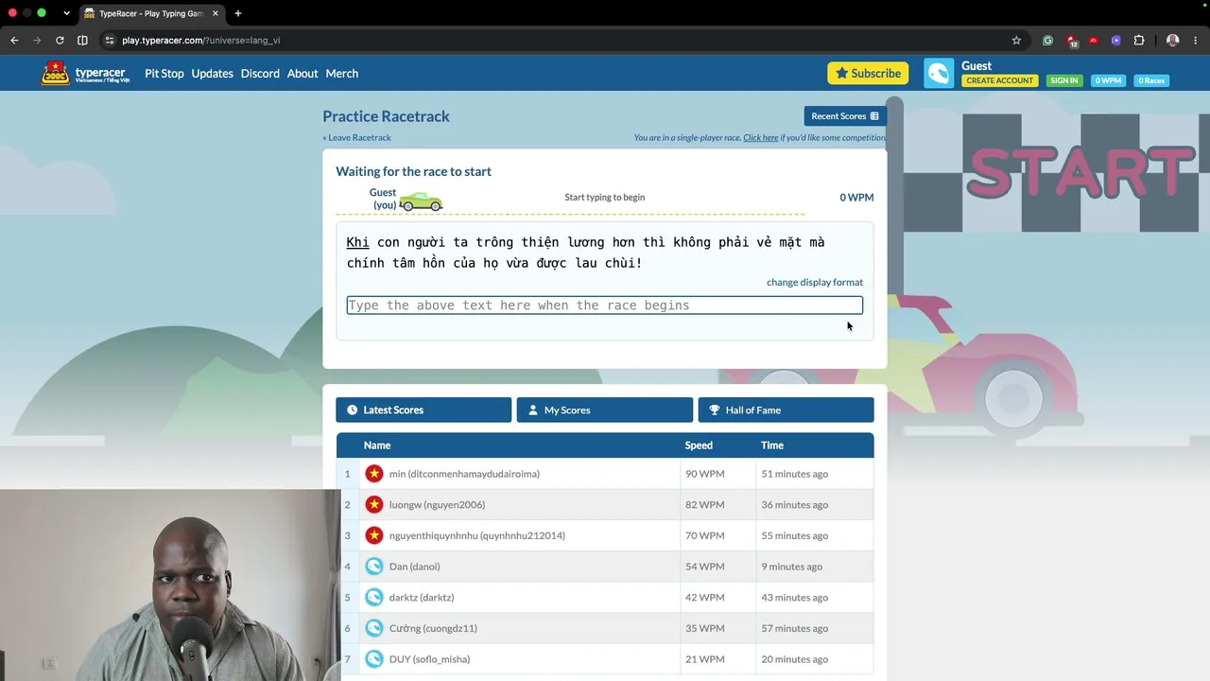The image size is (1210, 681).
Task: Click the Guest username in the header
Action: (977, 66)
